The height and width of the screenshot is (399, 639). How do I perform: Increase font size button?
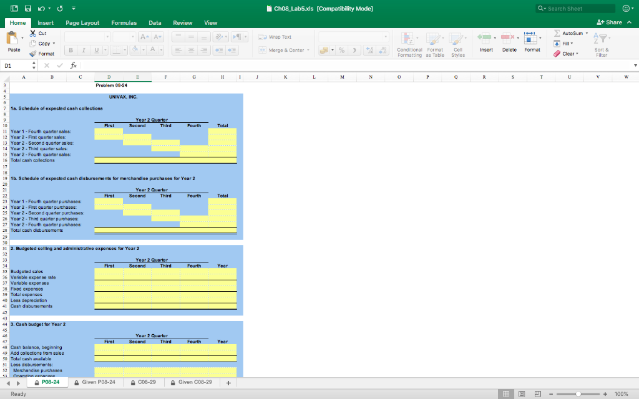144,37
